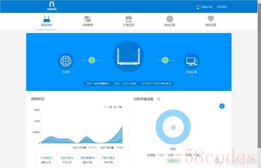Click the green safe-eject button below PNY

pyautogui.click(x=173, y=161)
